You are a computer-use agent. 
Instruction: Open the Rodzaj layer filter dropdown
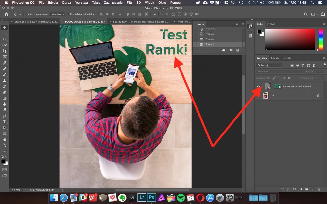click(x=269, y=65)
